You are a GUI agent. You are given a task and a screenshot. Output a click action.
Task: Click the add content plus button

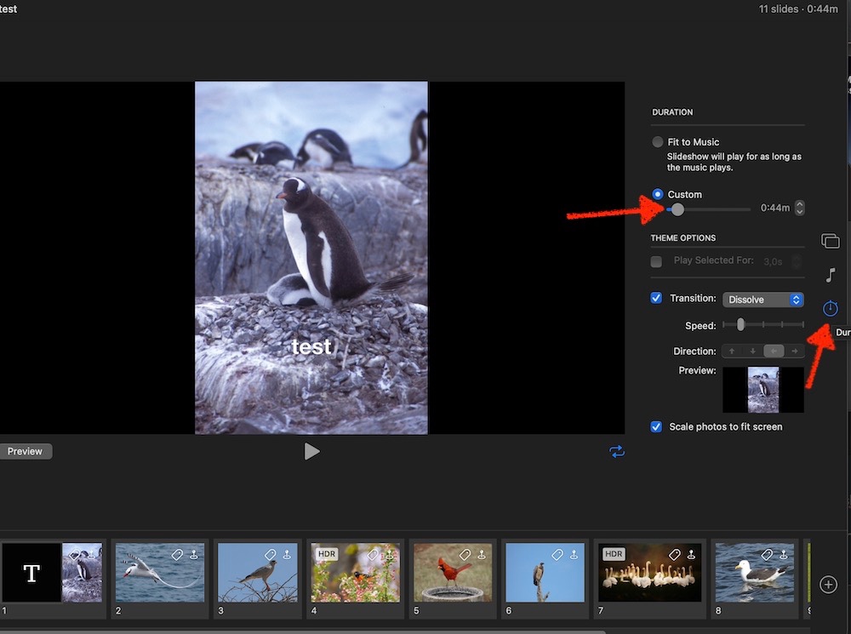coord(828,585)
